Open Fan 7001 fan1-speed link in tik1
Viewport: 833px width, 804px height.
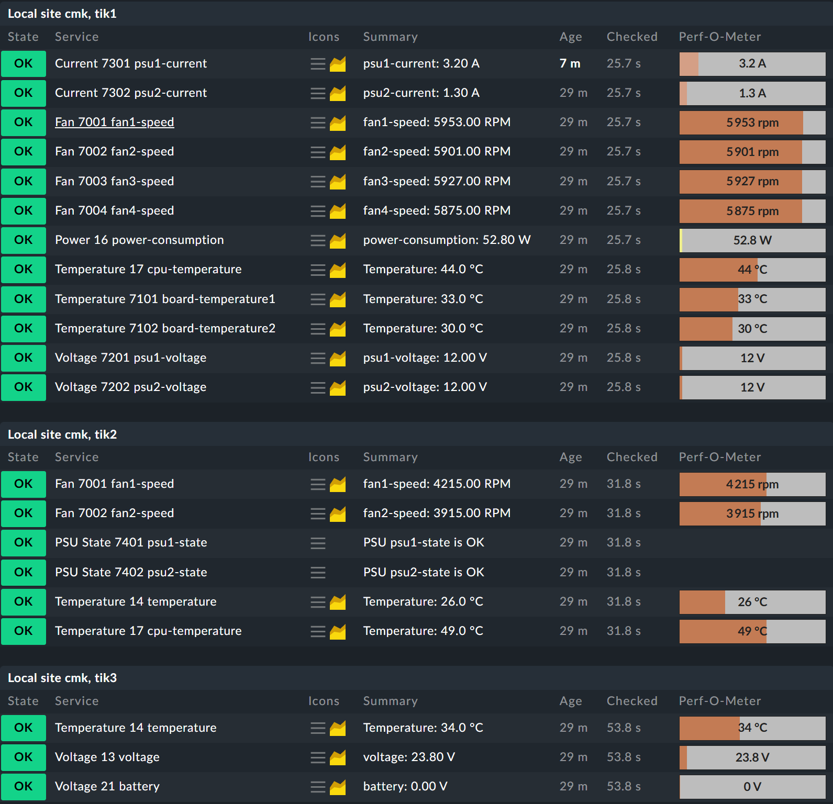tap(114, 122)
